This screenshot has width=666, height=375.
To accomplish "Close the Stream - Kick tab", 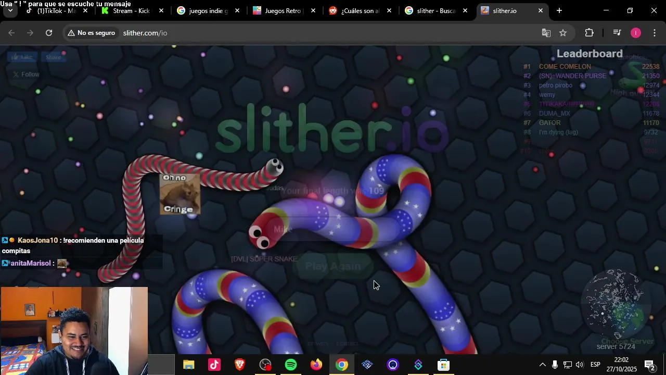I will tap(161, 10).
